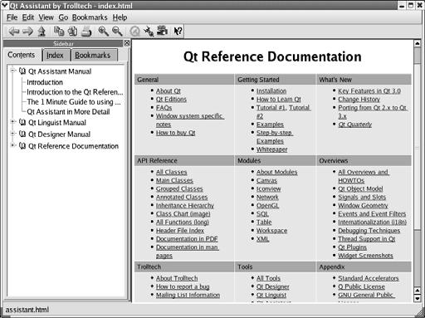Open the Bookmarks menu

(x=90, y=17)
